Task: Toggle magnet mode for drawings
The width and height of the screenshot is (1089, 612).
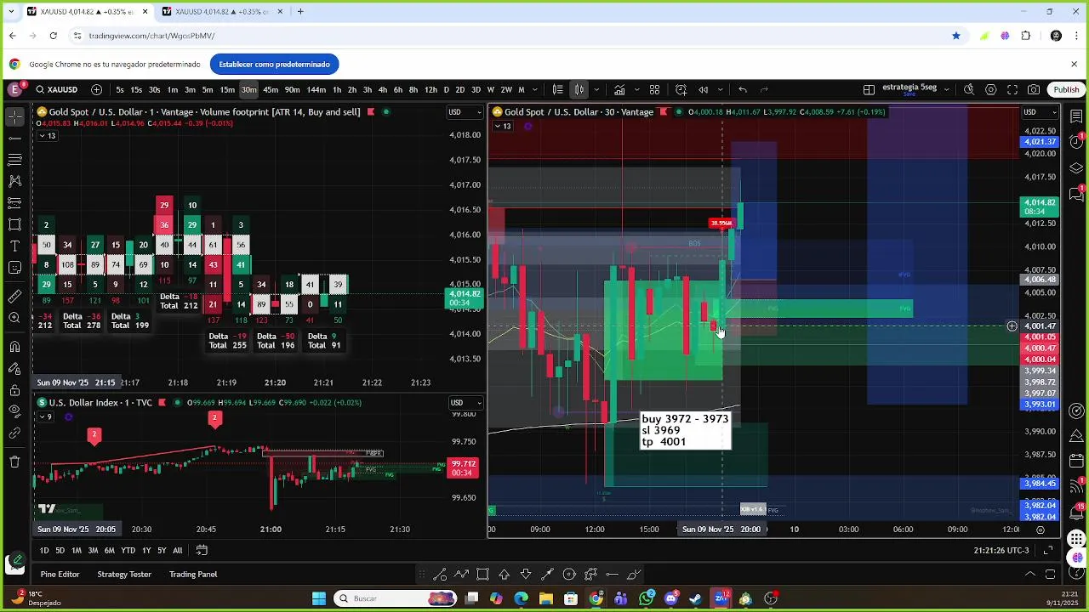Action: point(14,346)
